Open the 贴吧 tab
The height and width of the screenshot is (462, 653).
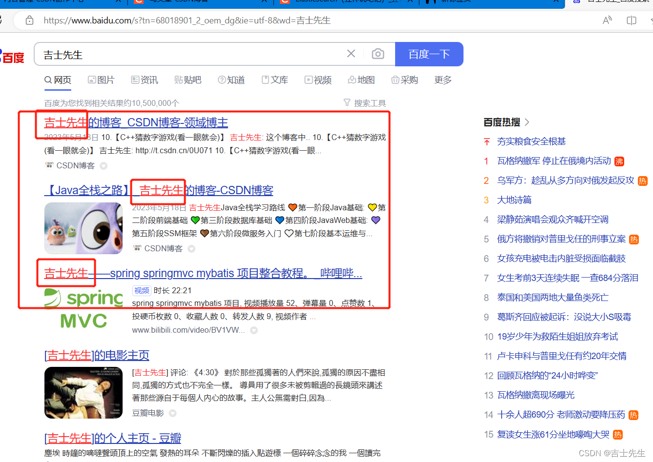pyautogui.click(x=188, y=80)
